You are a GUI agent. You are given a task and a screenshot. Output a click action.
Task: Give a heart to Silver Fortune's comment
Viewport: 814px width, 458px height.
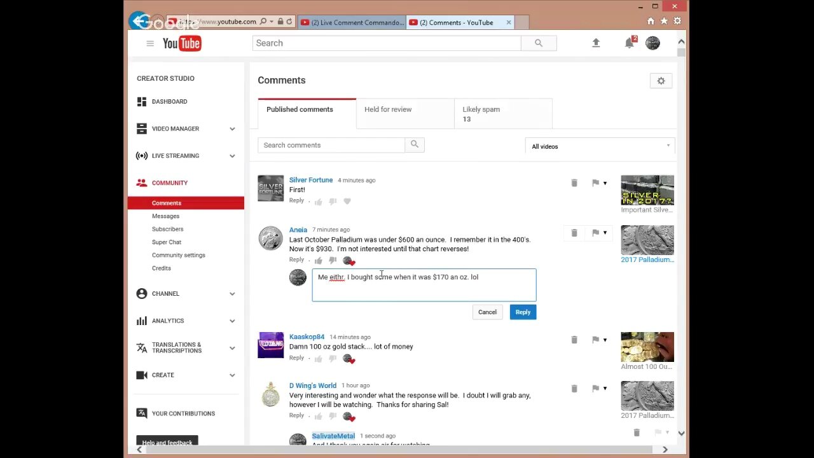(347, 201)
